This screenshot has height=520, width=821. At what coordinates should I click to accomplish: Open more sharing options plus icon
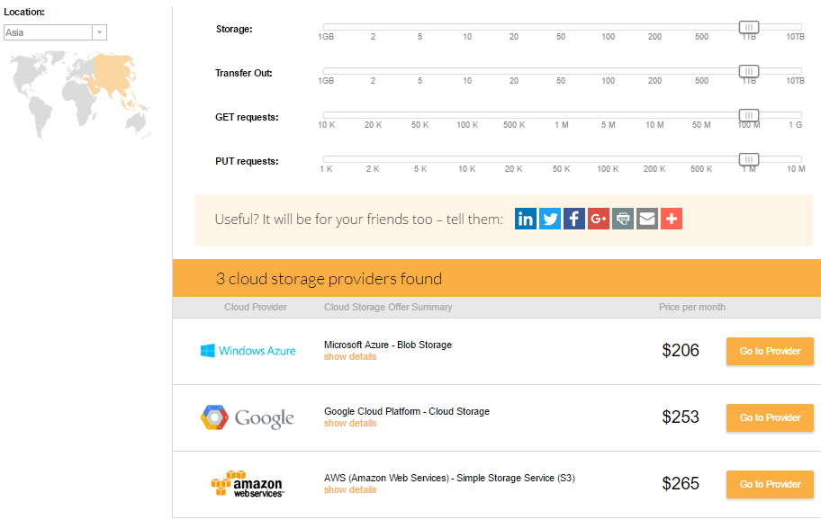tap(672, 219)
